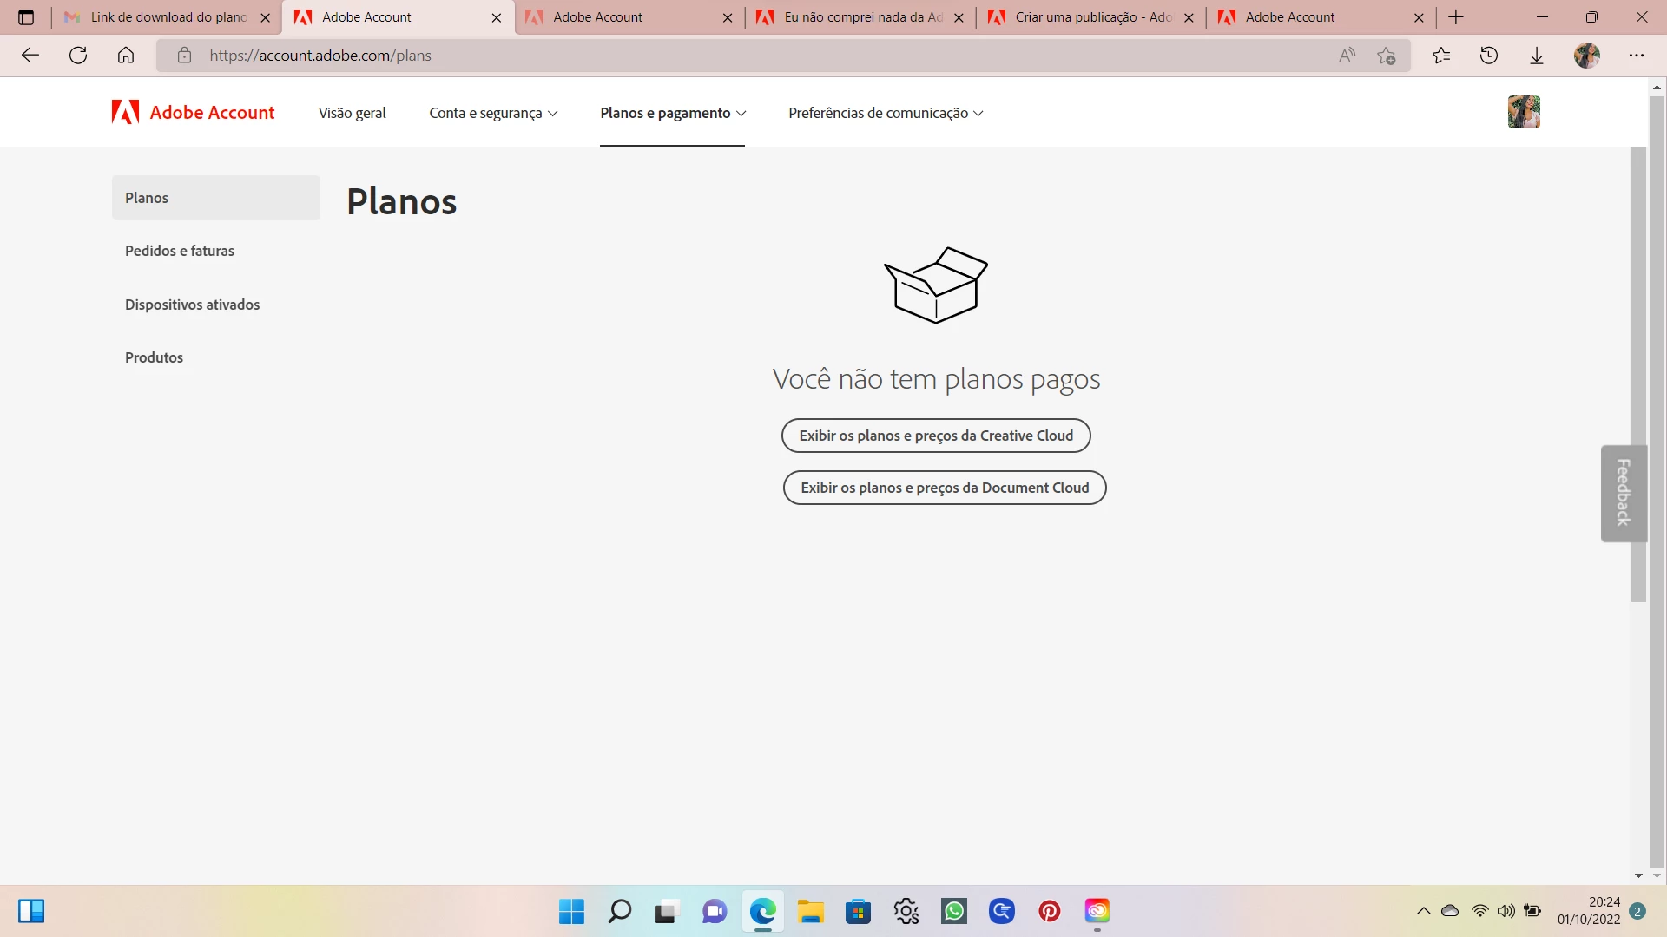Select Pedidos e faturas in sidebar
The width and height of the screenshot is (1667, 937).
[180, 251]
